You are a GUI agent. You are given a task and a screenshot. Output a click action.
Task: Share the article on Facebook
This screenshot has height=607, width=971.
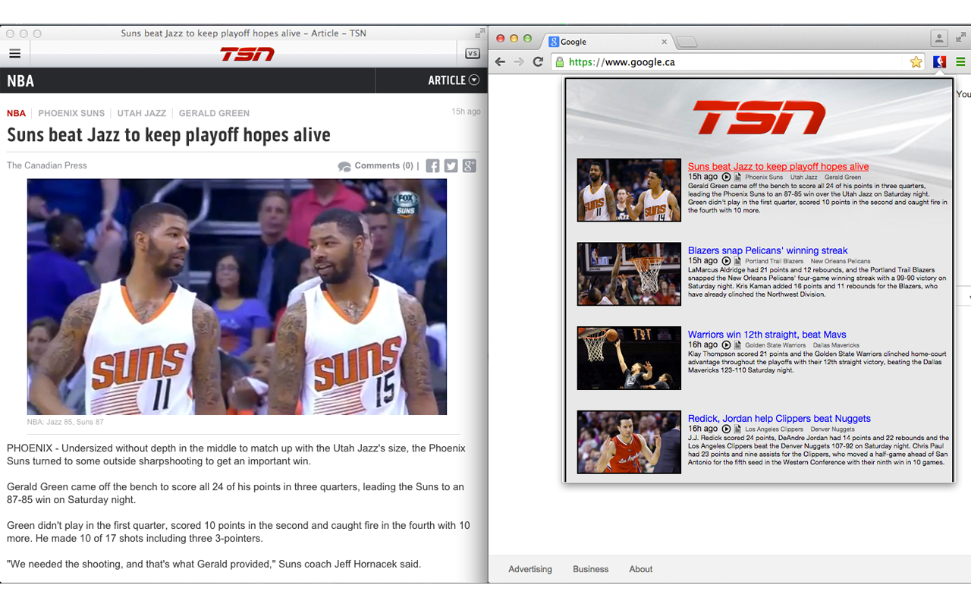pos(432,165)
